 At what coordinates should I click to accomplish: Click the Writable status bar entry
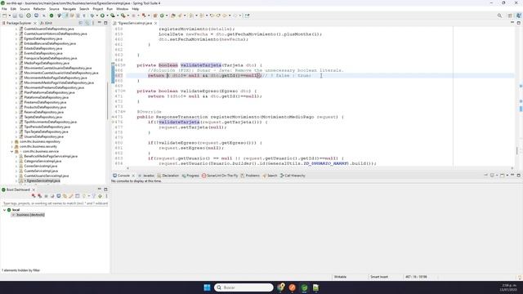(340, 277)
